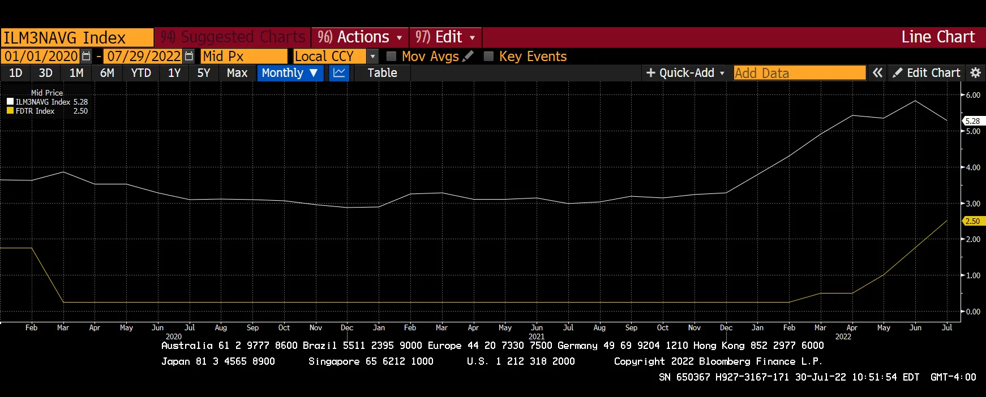Open chart settings gear icon
Viewport: 986px width, 397px height.
(x=975, y=73)
